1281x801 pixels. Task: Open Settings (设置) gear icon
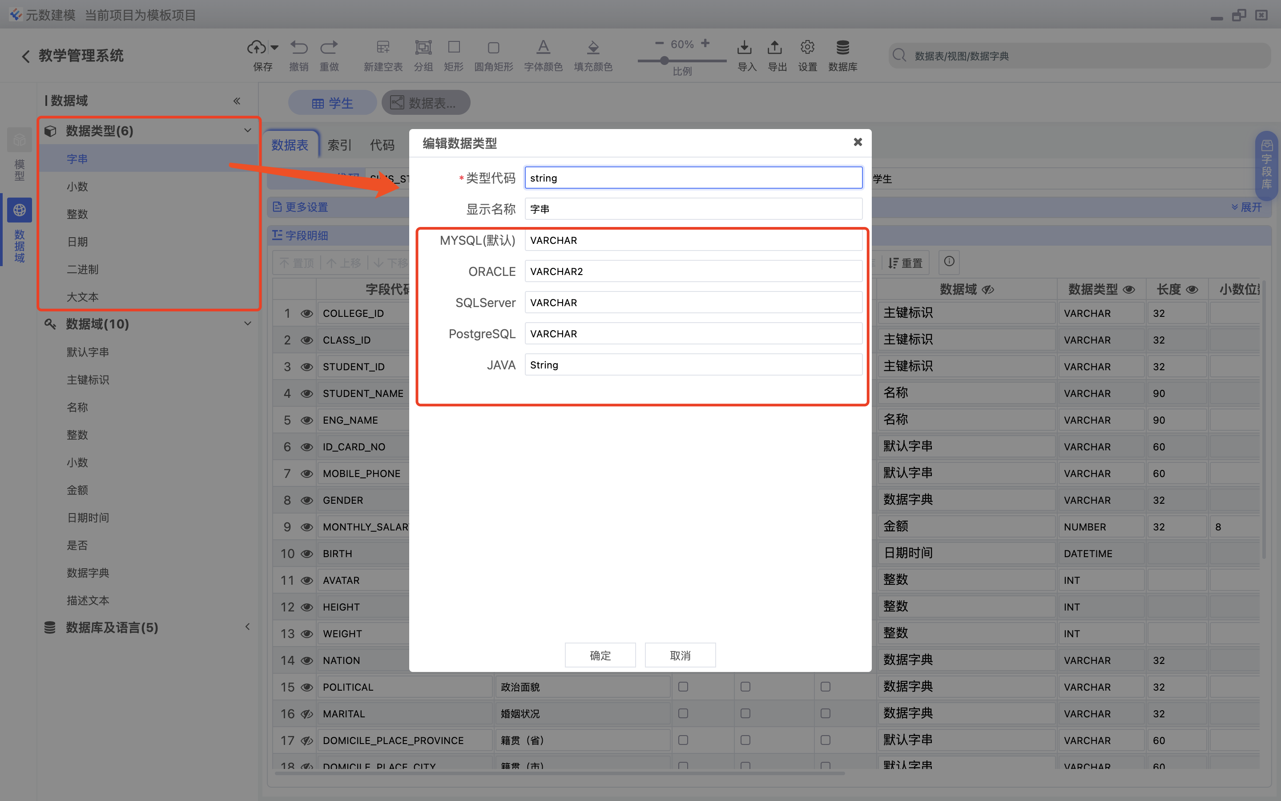pyautogui.click(x=807, y=48)
